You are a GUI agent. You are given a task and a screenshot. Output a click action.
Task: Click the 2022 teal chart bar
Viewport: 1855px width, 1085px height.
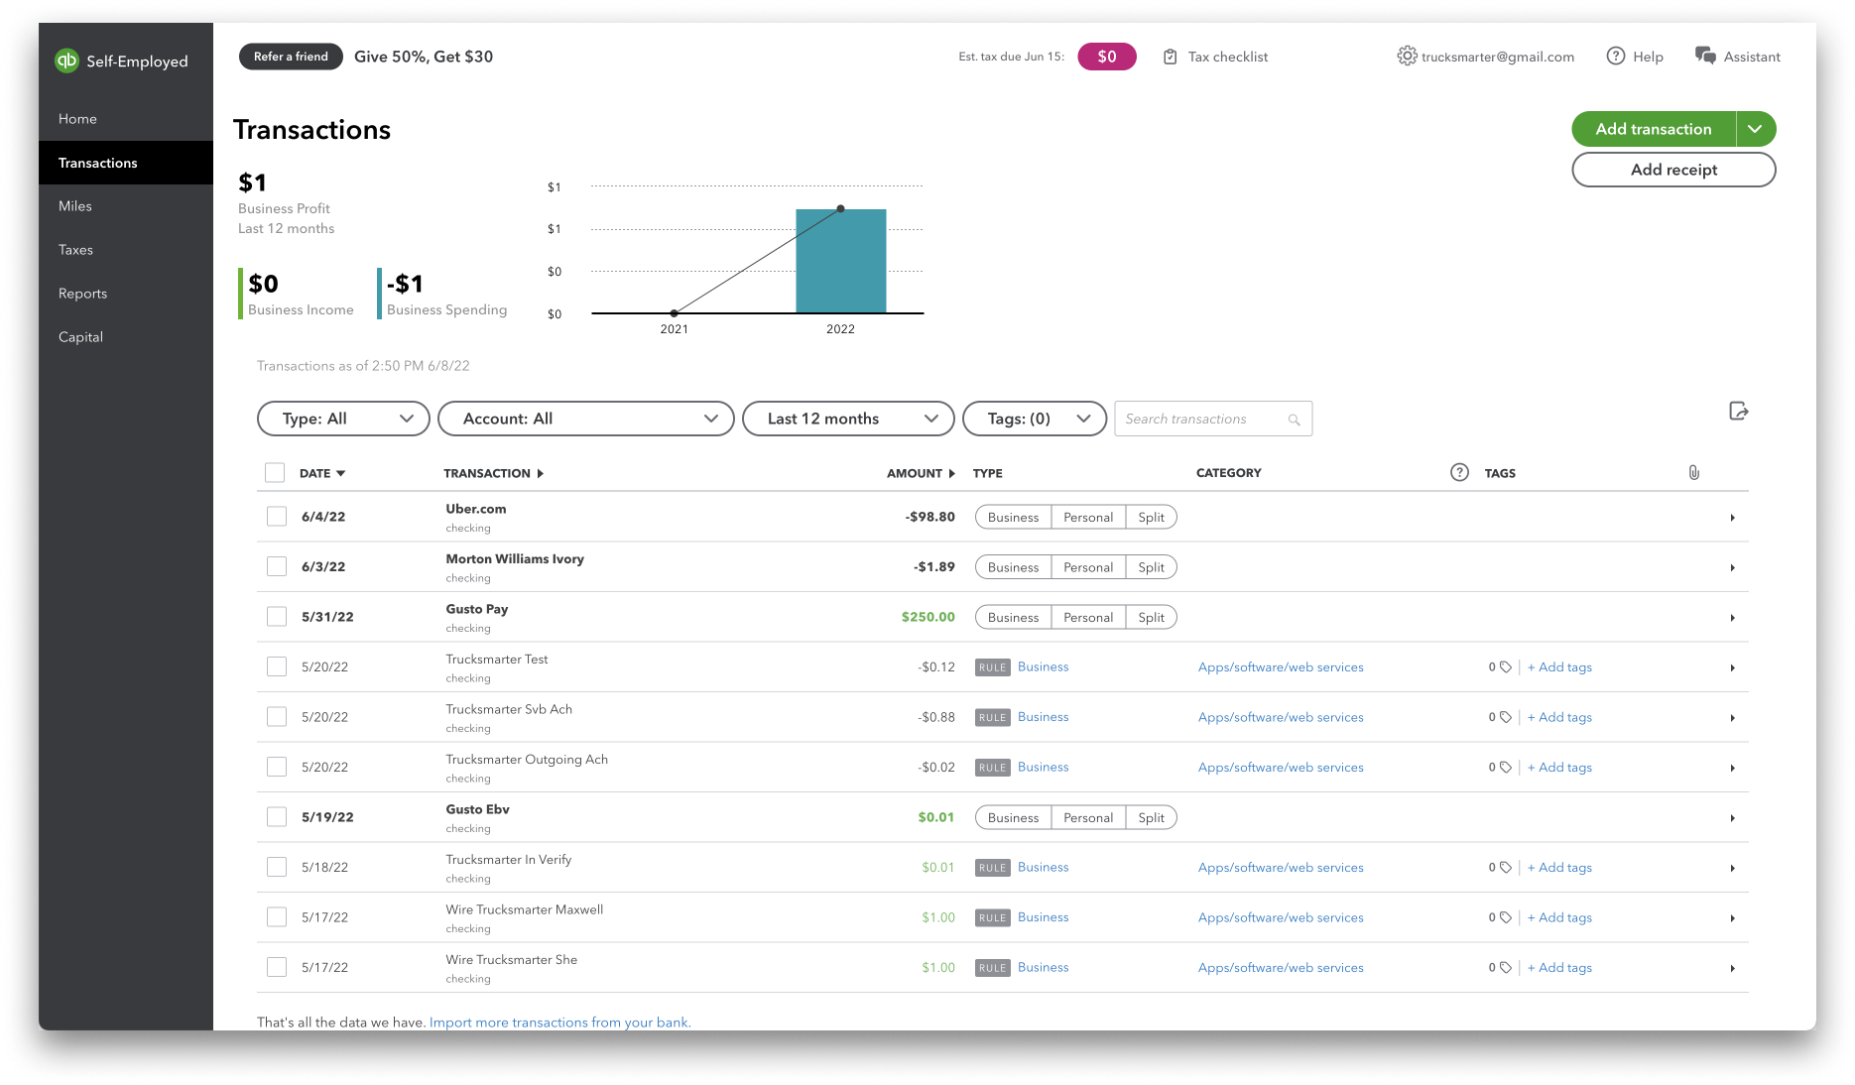coord(841,261)
